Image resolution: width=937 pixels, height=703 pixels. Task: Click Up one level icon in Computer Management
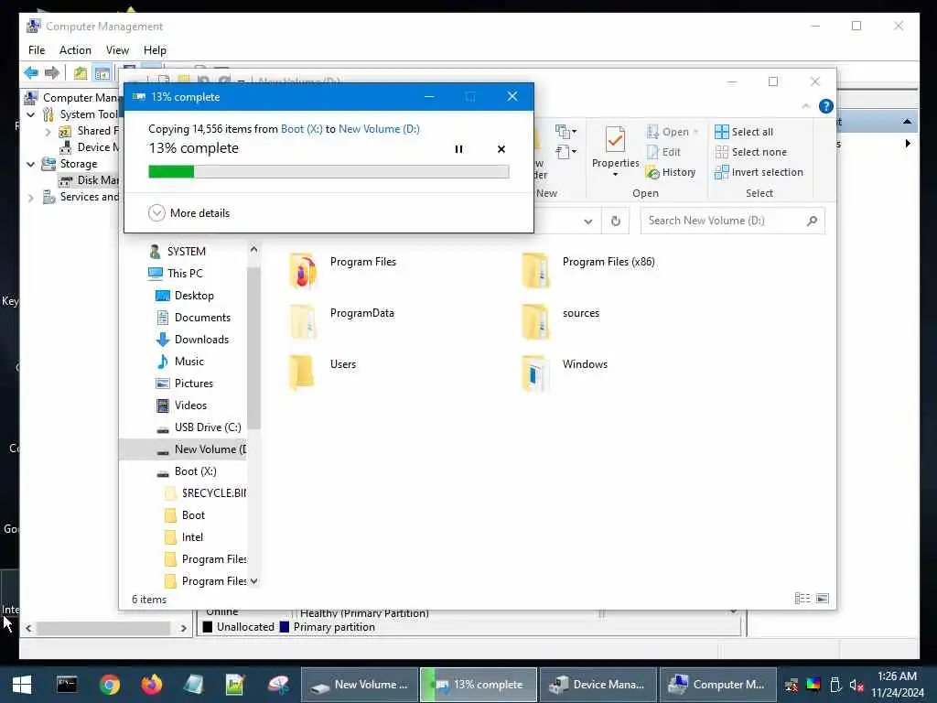click(81, 73)
